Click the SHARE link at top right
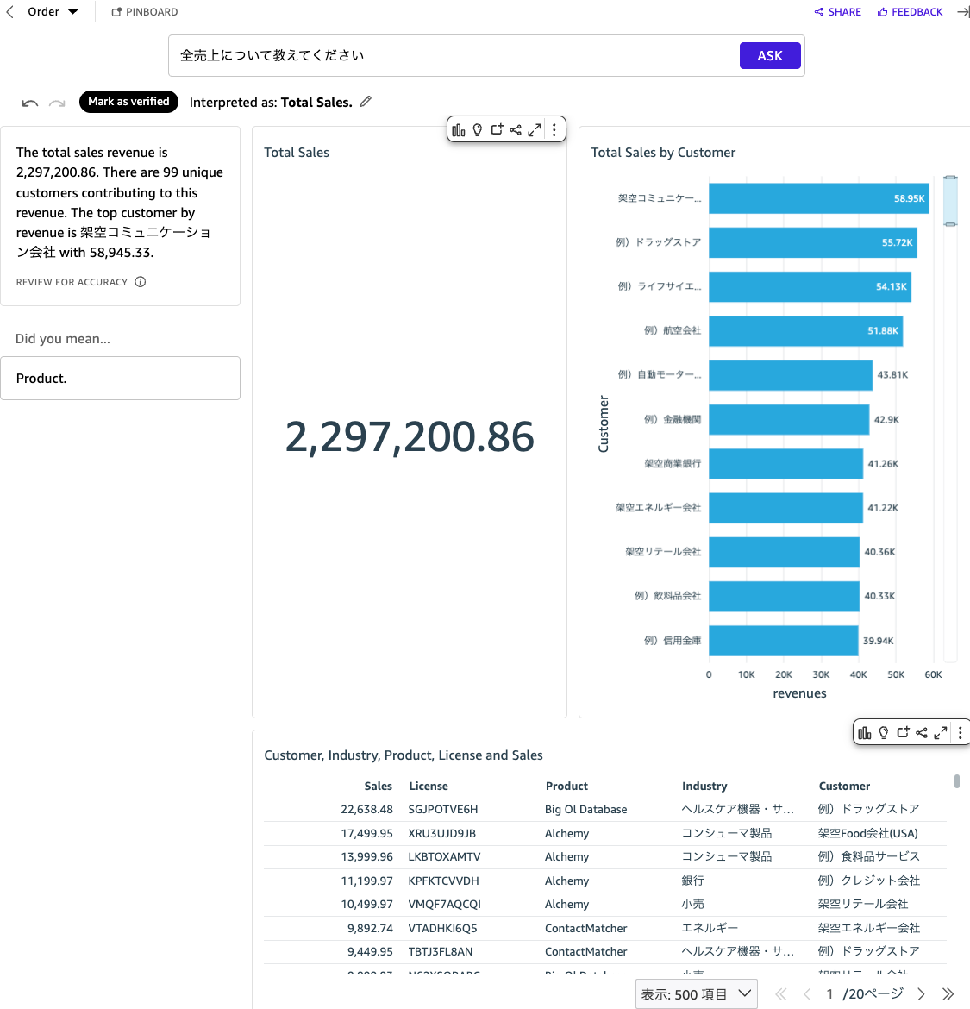The width and height of the screenshot is (970, 1009). 837,11
